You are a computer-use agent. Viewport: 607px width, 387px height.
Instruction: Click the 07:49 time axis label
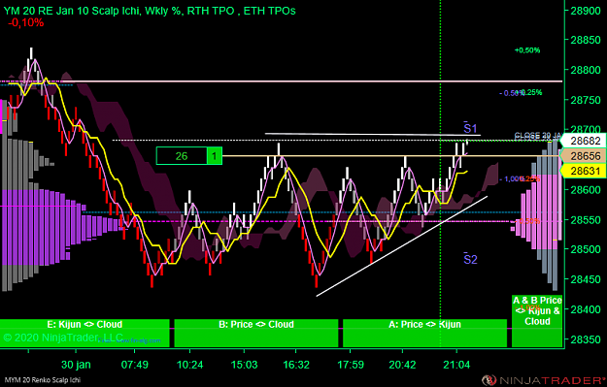[134, 365]
